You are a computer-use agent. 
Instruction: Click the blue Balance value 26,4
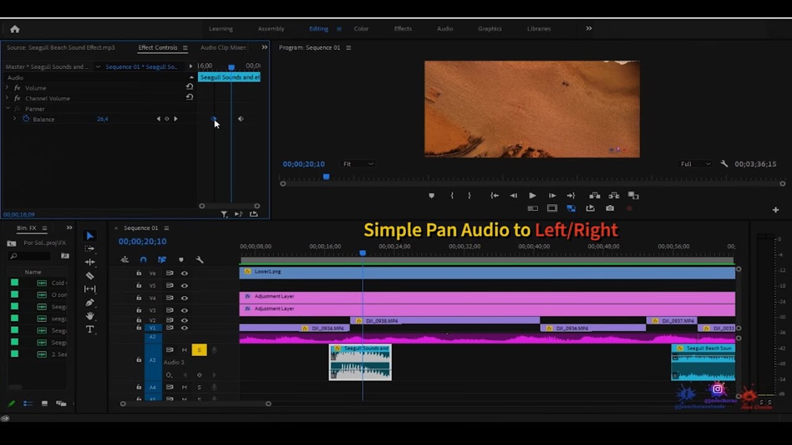[102, 119]
